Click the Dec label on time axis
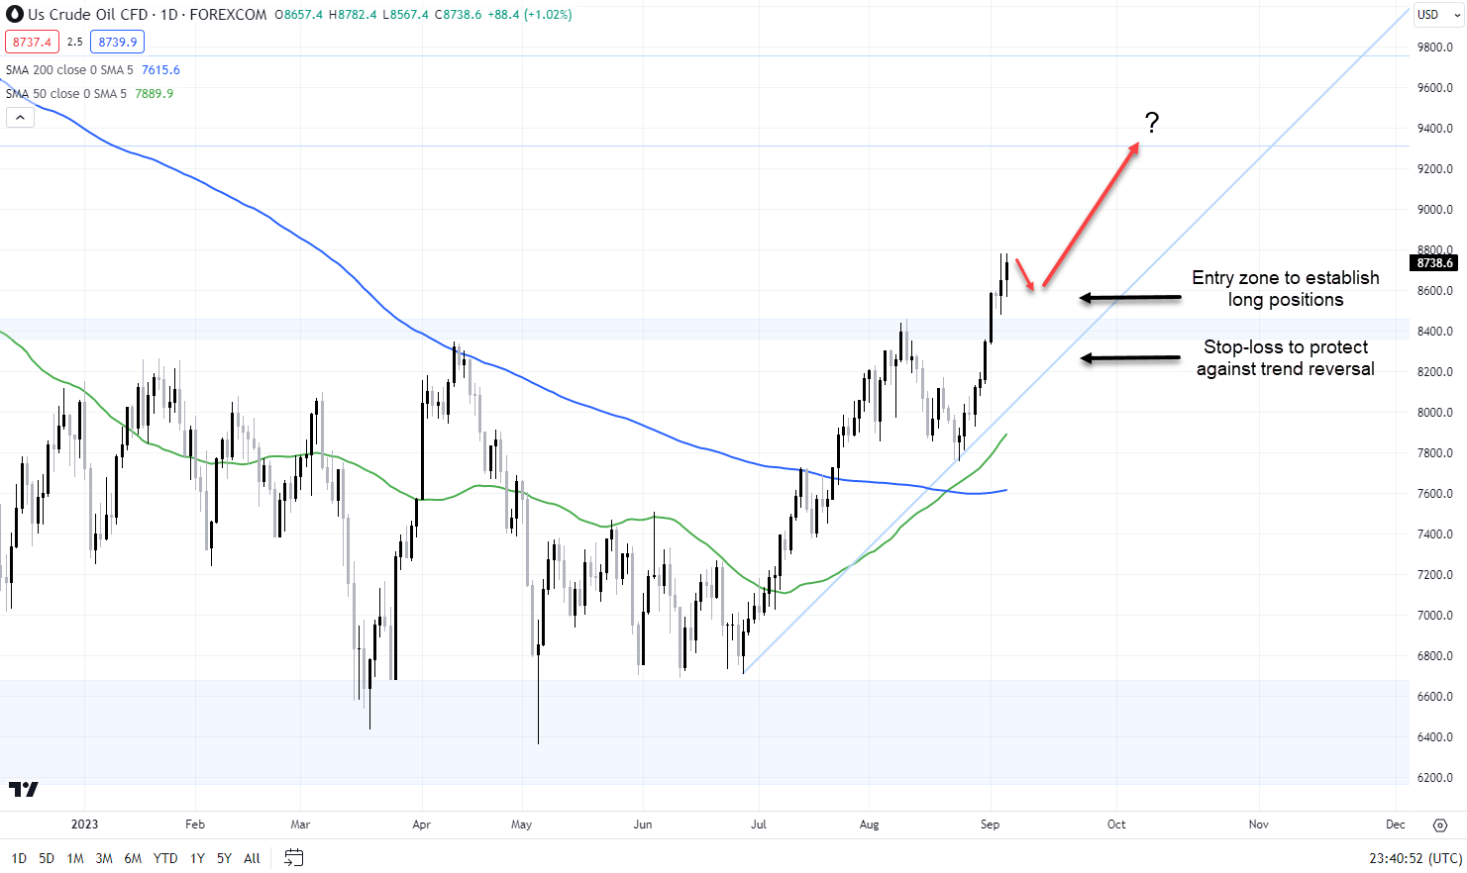 coord(1396,824)
